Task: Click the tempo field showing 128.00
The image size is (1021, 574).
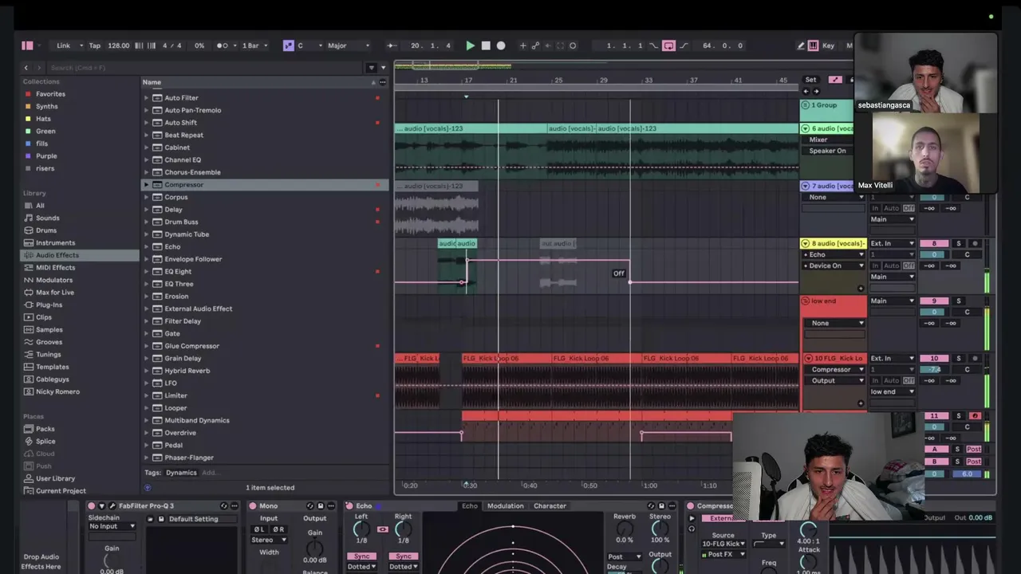Action: tap(119, 45)
